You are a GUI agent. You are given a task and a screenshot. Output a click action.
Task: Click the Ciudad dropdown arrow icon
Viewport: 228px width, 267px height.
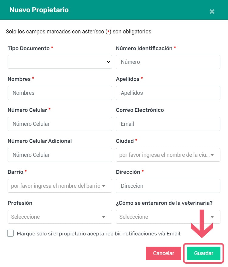(x=212, y=155)
